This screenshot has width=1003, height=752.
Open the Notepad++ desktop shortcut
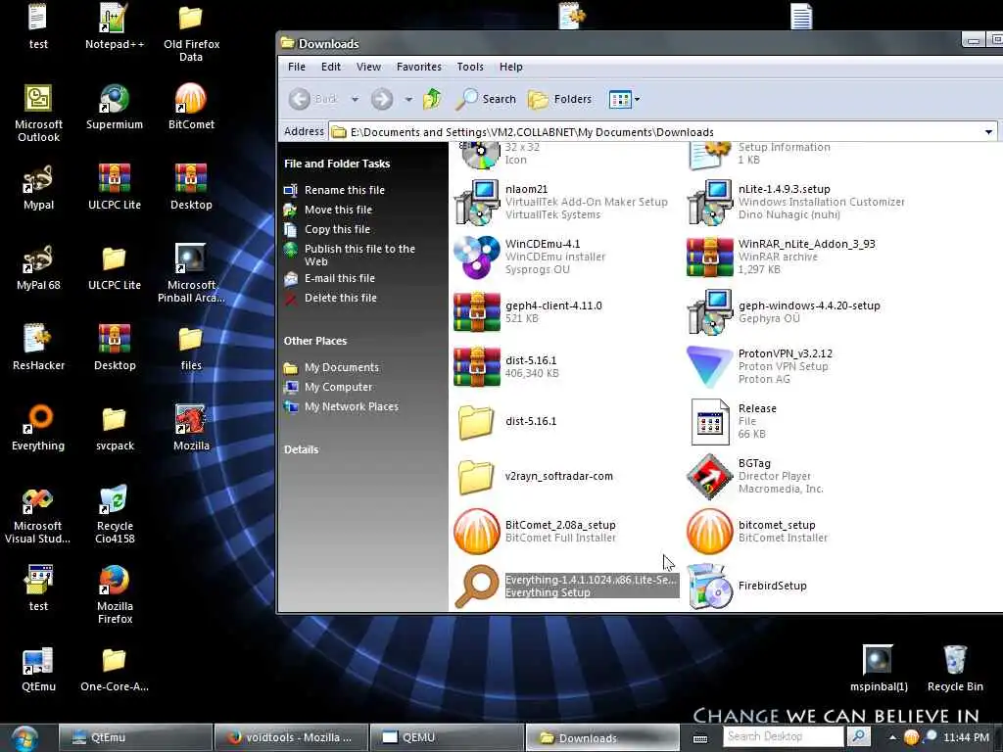coord(115,26)
